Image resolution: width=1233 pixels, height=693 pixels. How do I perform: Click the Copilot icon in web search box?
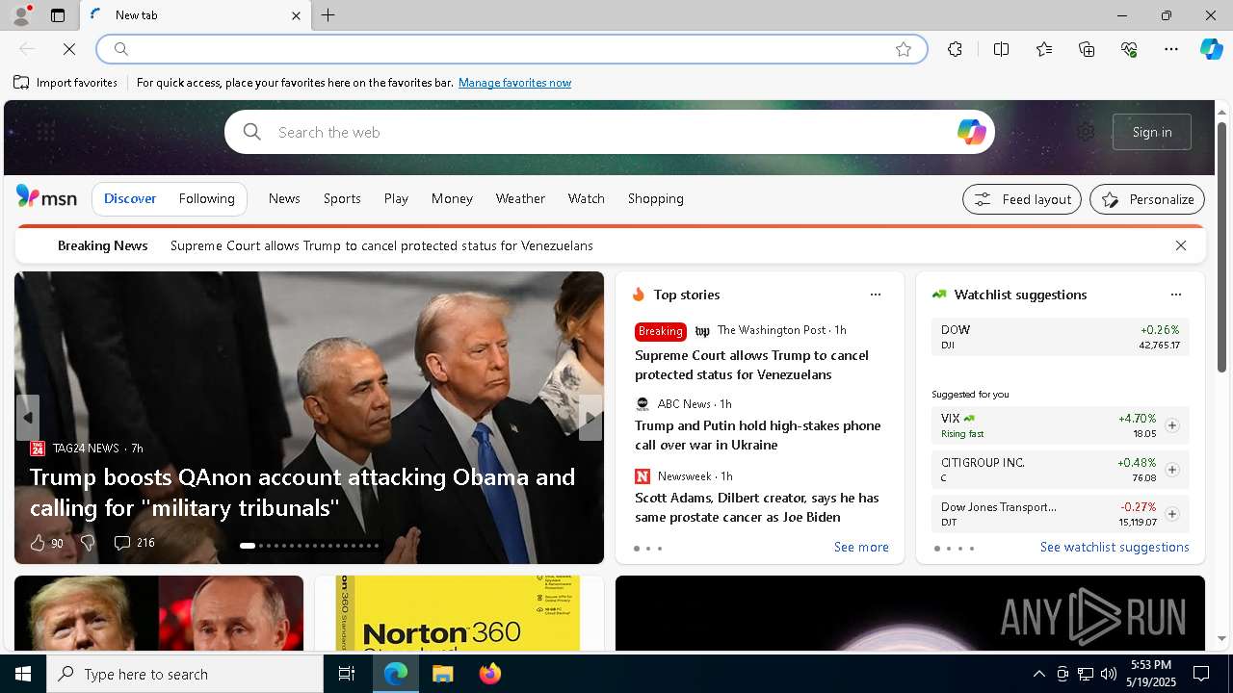click(971, 132)
